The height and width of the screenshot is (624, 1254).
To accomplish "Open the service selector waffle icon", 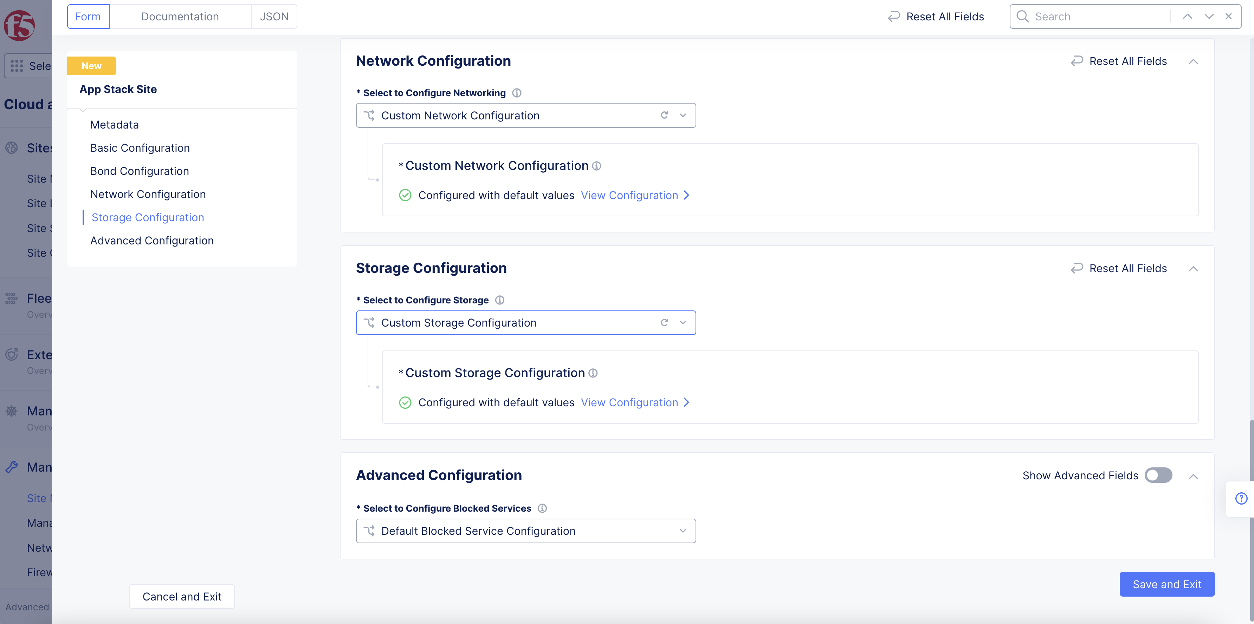I will tap(16, 66).
